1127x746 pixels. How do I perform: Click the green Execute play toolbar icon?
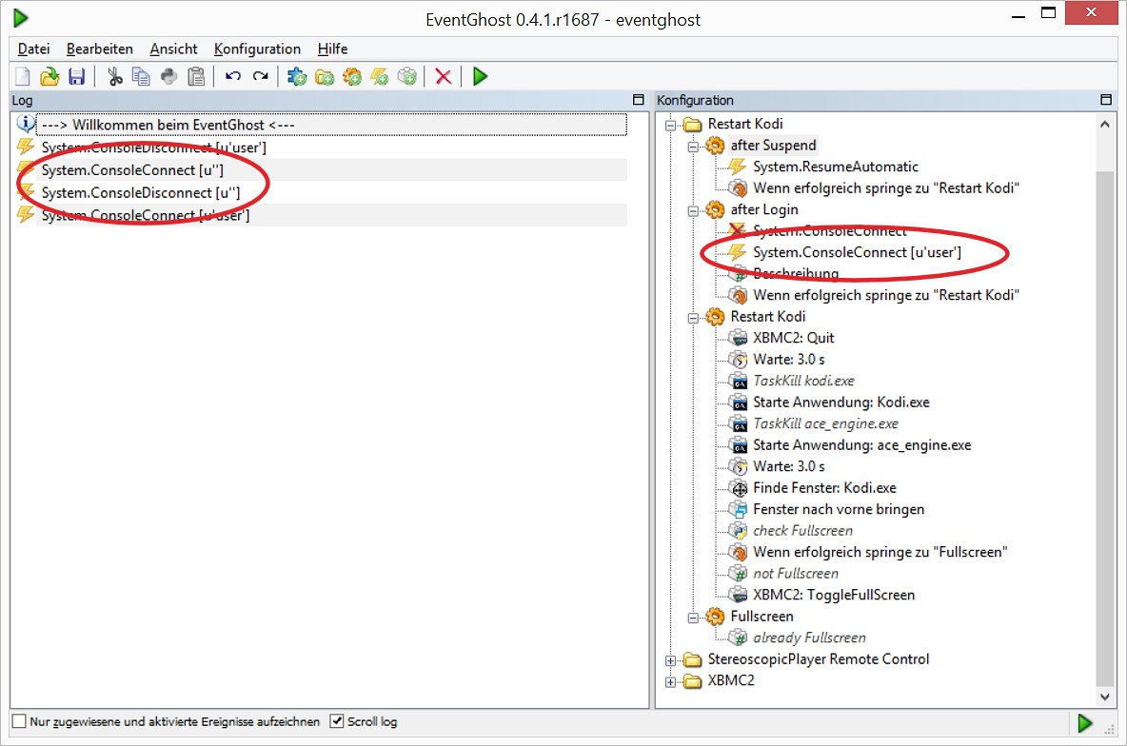[480, 76]
